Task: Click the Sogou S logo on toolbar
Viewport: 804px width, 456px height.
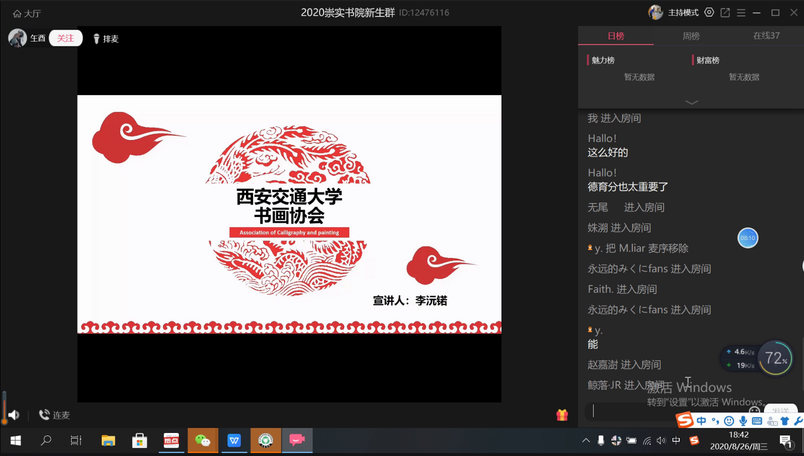Action: pos(685,420)
